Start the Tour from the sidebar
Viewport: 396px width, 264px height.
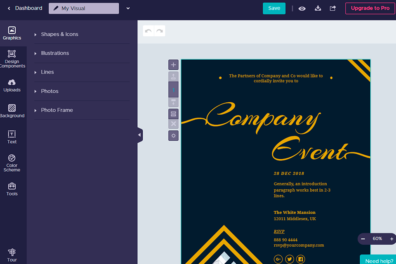(x=12, y=255)
